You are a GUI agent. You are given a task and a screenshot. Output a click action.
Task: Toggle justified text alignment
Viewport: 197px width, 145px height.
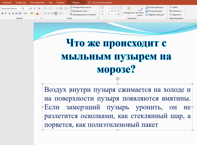point(56,13)
